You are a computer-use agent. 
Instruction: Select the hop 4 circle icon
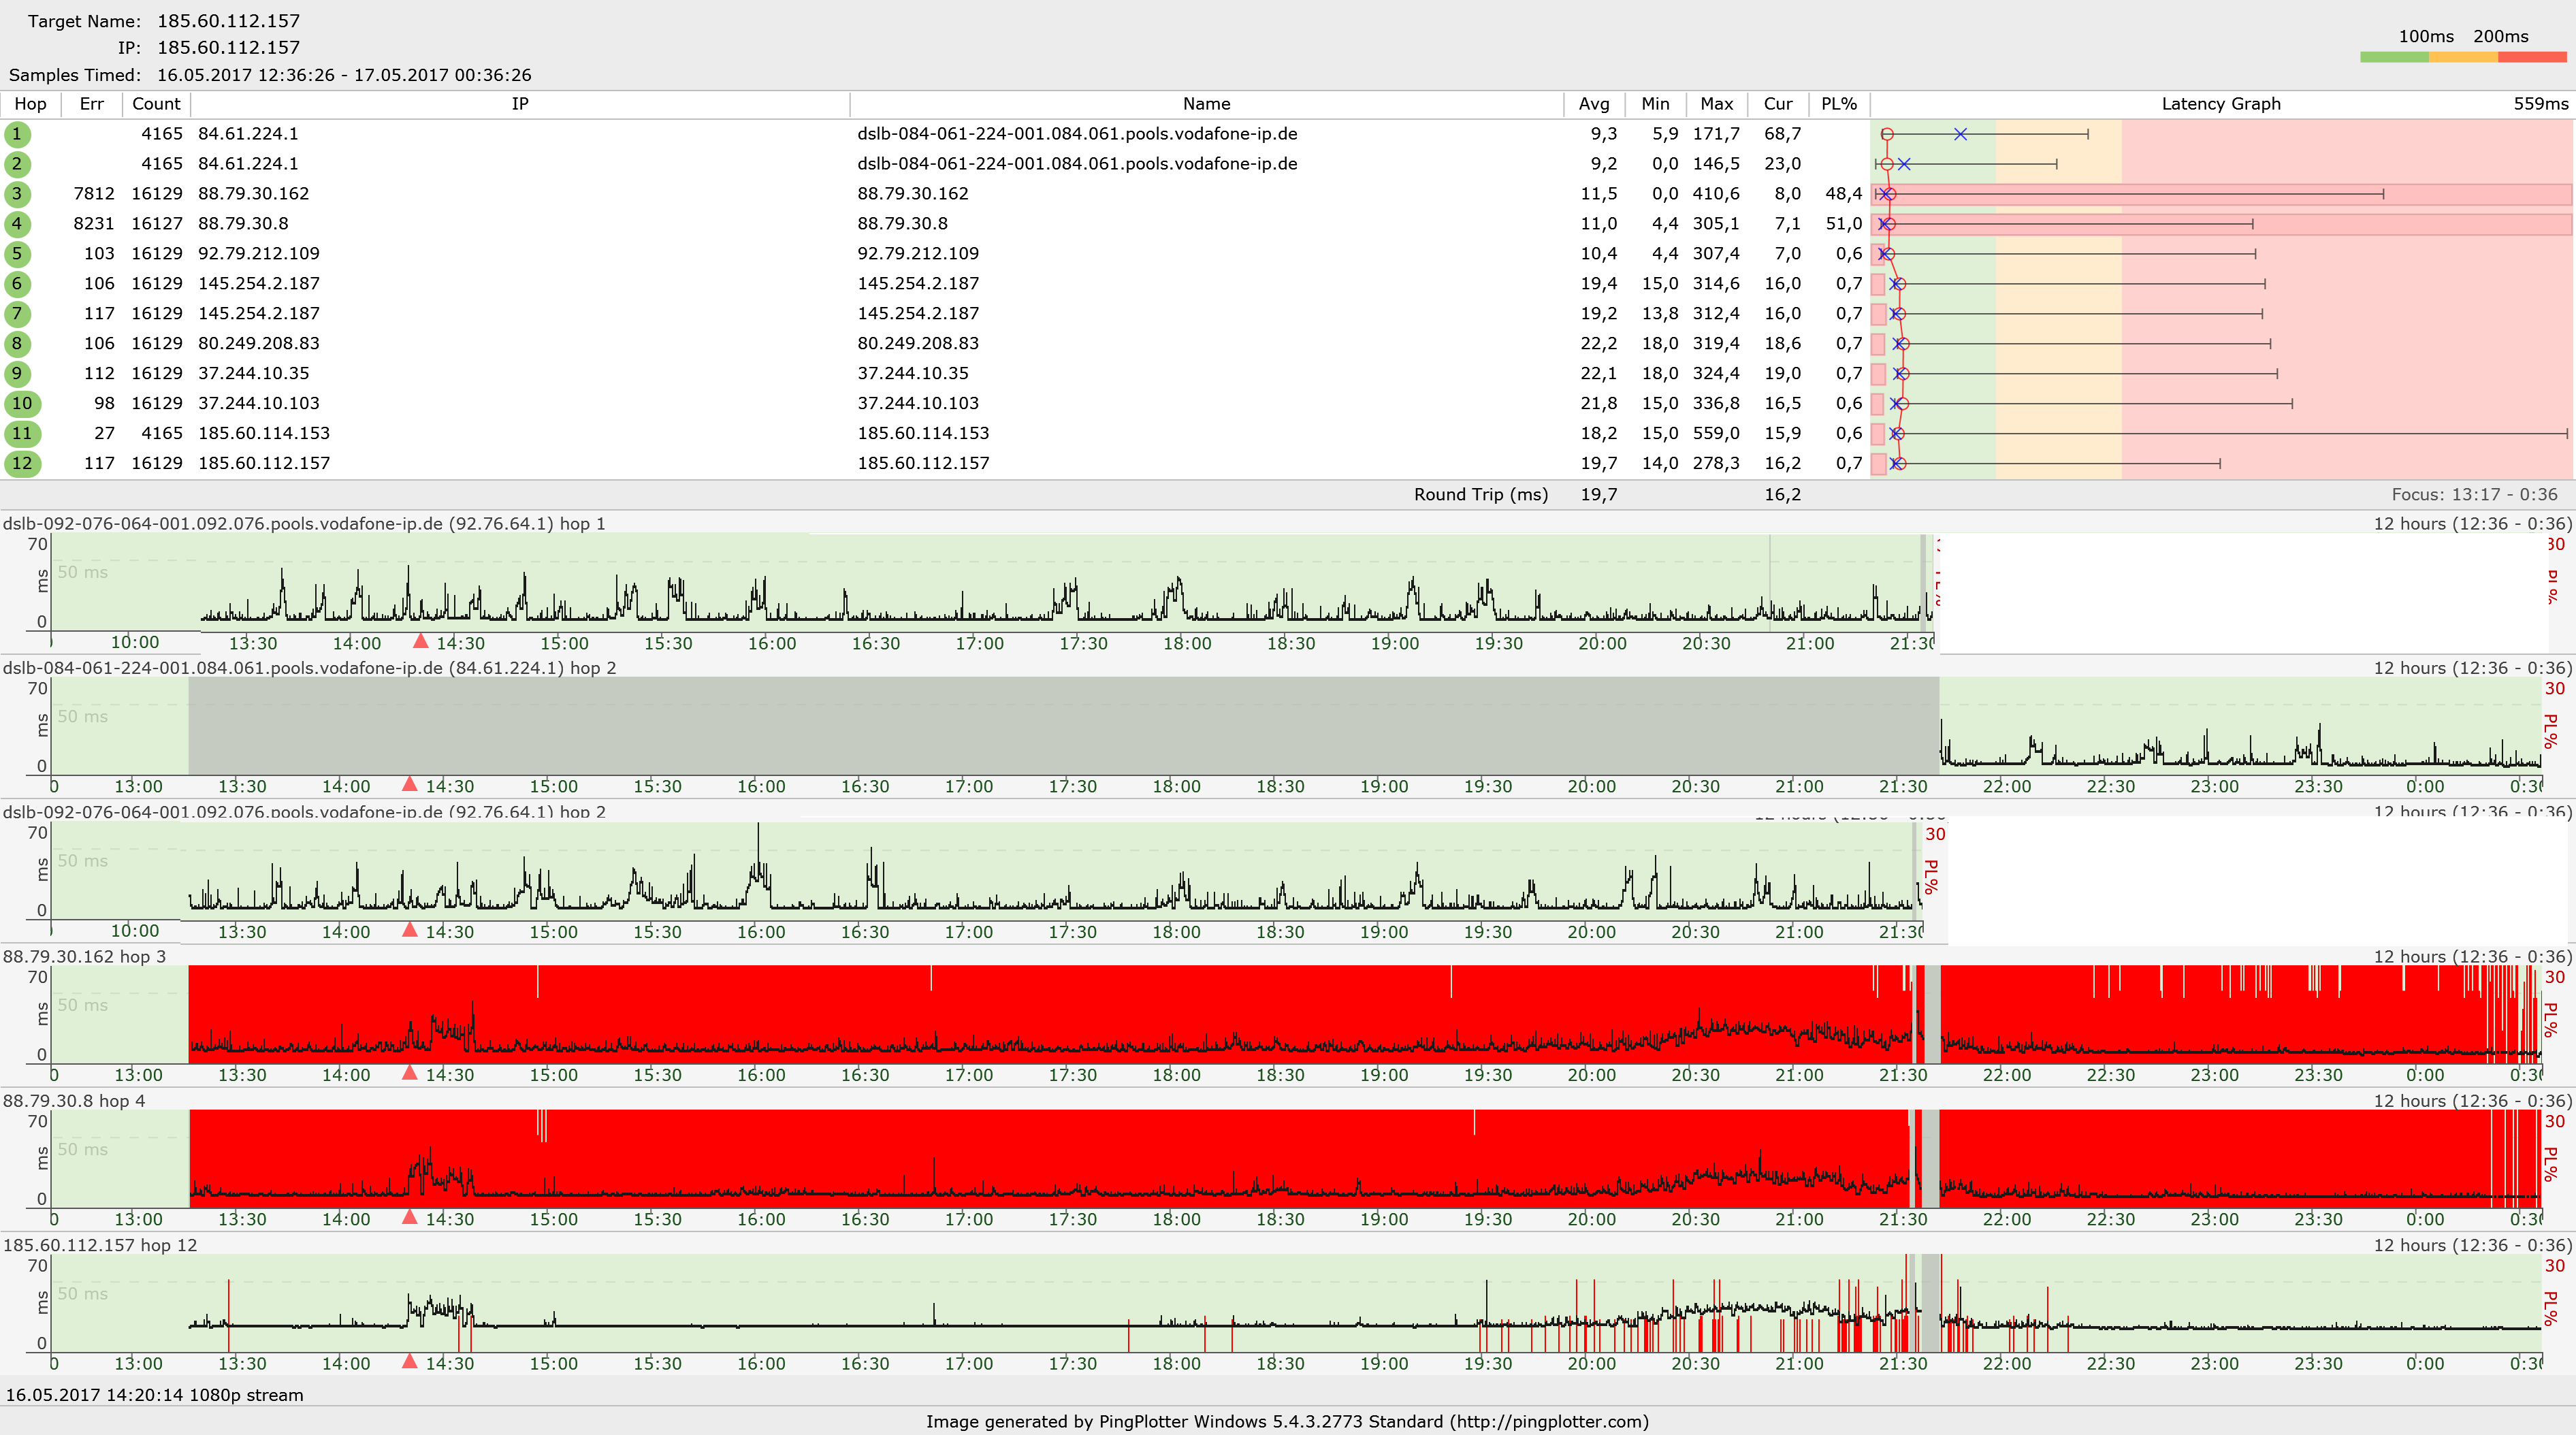18,223
